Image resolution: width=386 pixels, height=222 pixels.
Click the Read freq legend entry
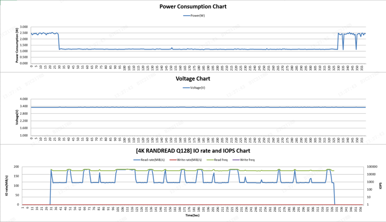pos(217,160)
